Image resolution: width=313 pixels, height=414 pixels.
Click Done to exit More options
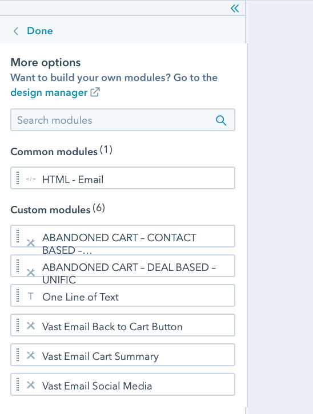[40, 31]
